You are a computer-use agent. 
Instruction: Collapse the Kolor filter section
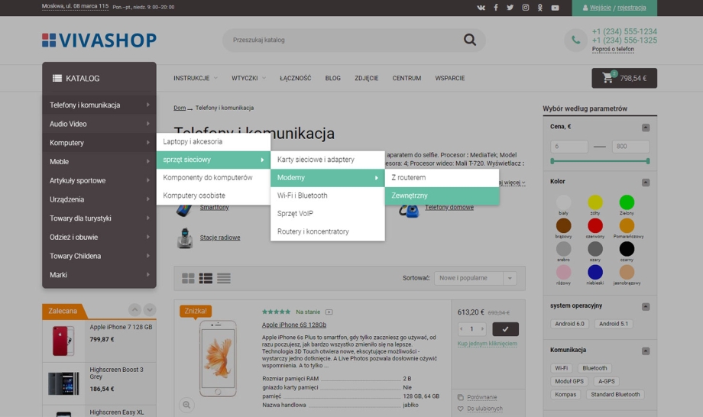point(646,183)
